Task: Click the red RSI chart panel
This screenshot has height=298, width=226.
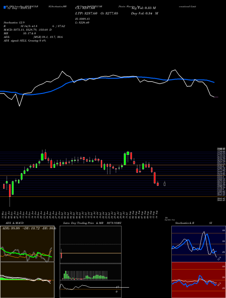Action: pos(198,280)
